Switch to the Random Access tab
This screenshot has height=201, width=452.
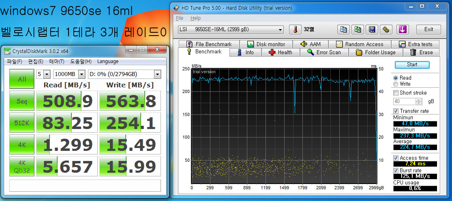pyautogui.click(x=360, y=44)
